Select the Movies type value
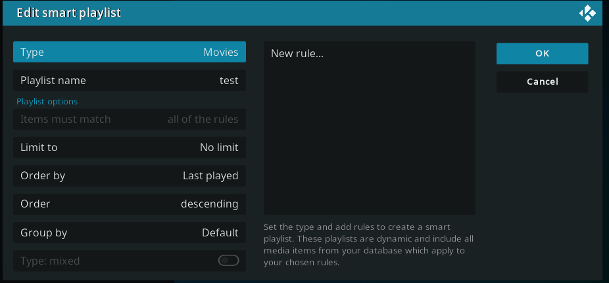This screenshot has height=283, width=609. click(220, 52)
